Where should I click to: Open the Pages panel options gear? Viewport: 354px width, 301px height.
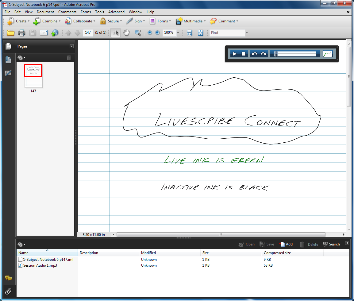21,57
